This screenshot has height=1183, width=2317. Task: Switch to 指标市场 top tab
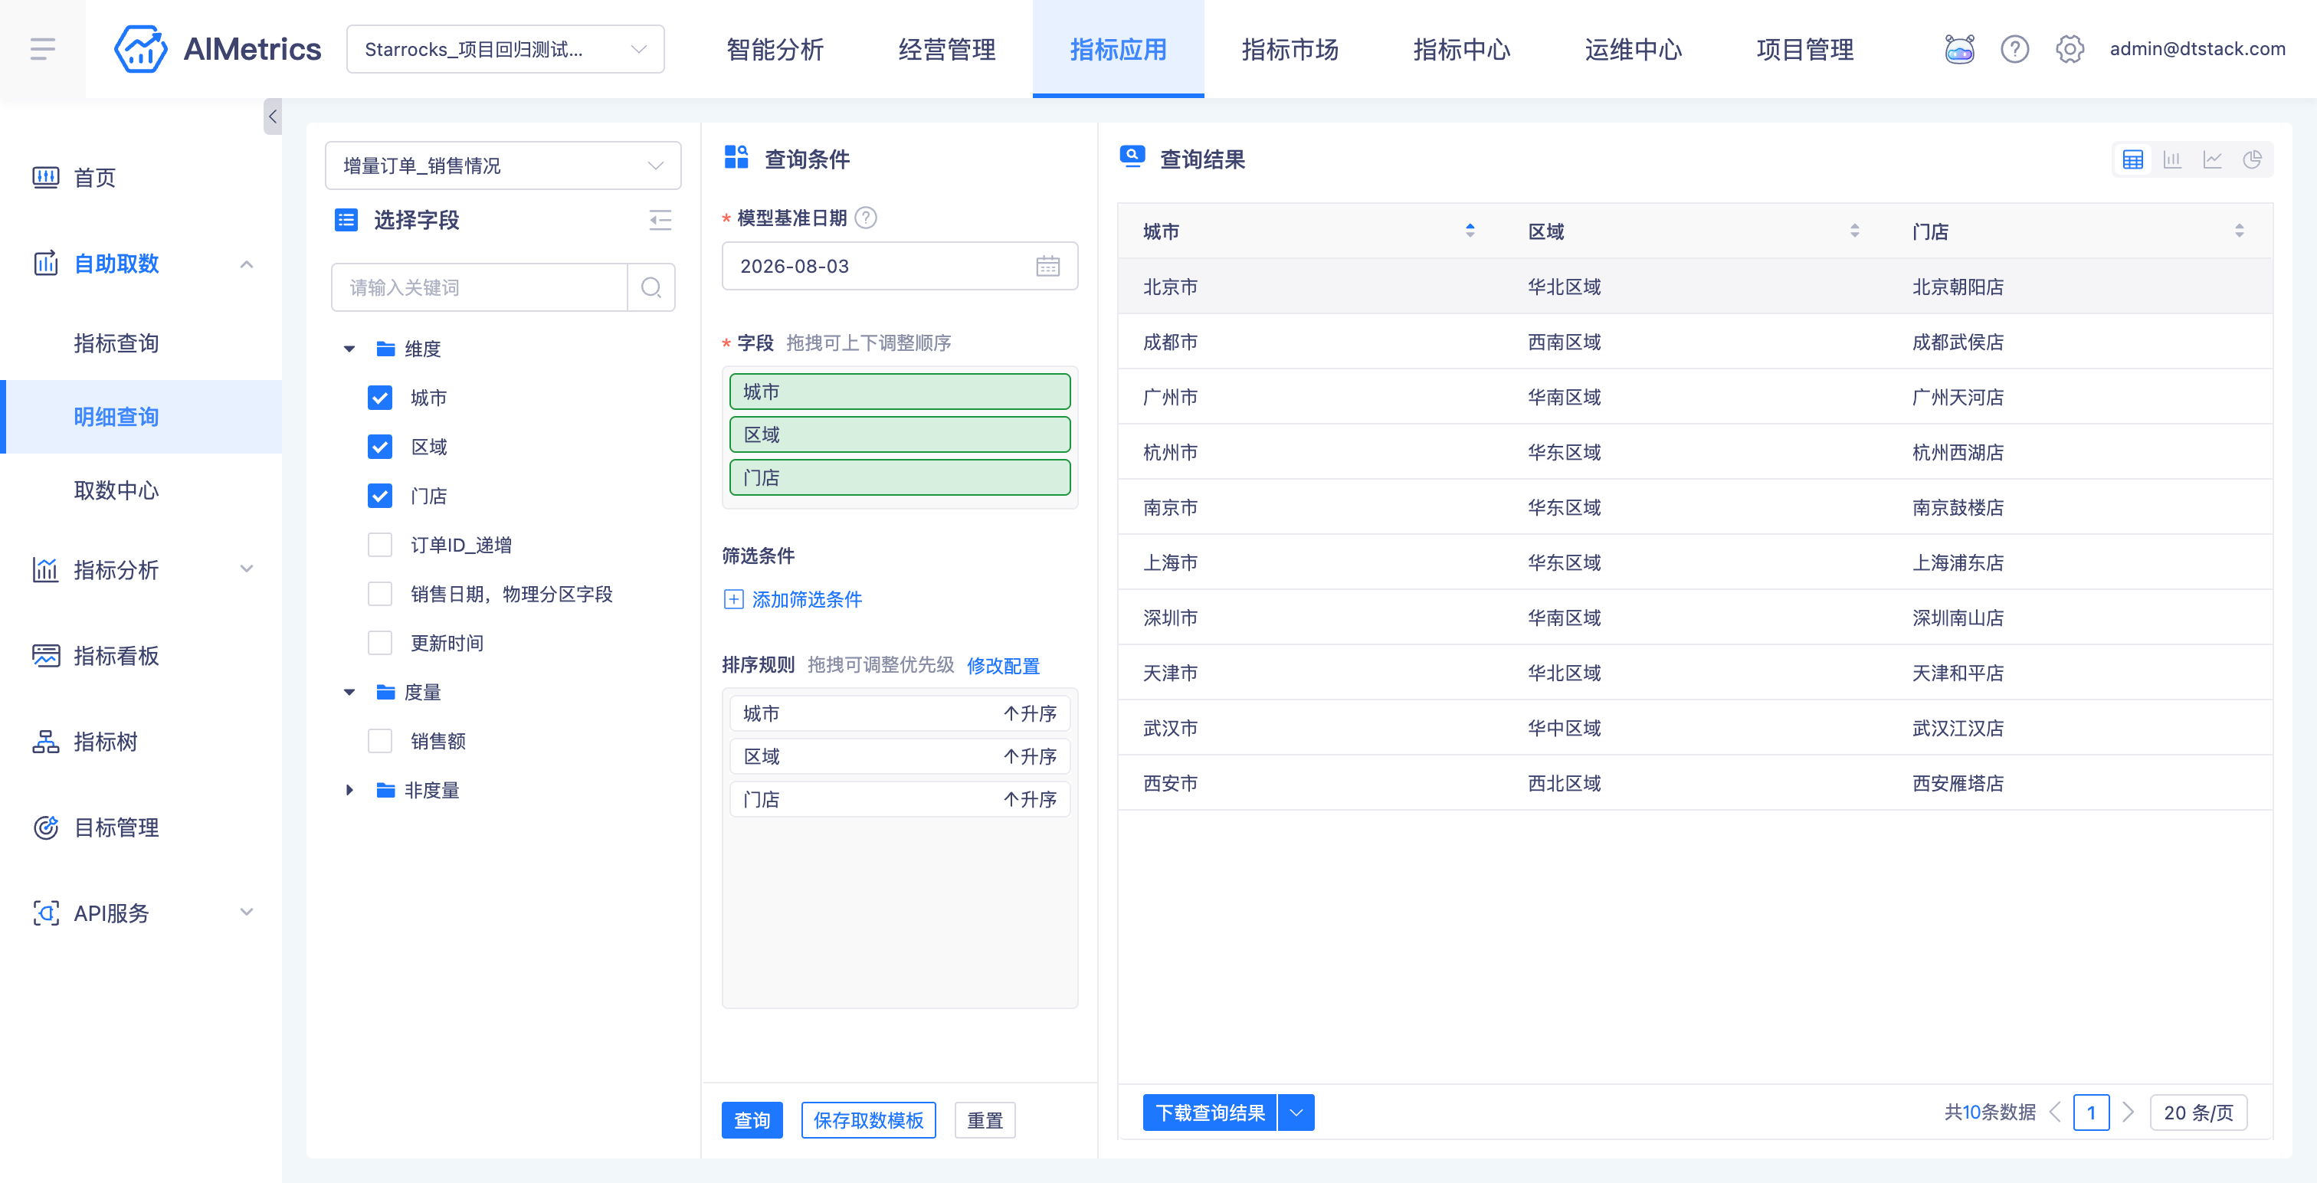[x=1290, y=48]
